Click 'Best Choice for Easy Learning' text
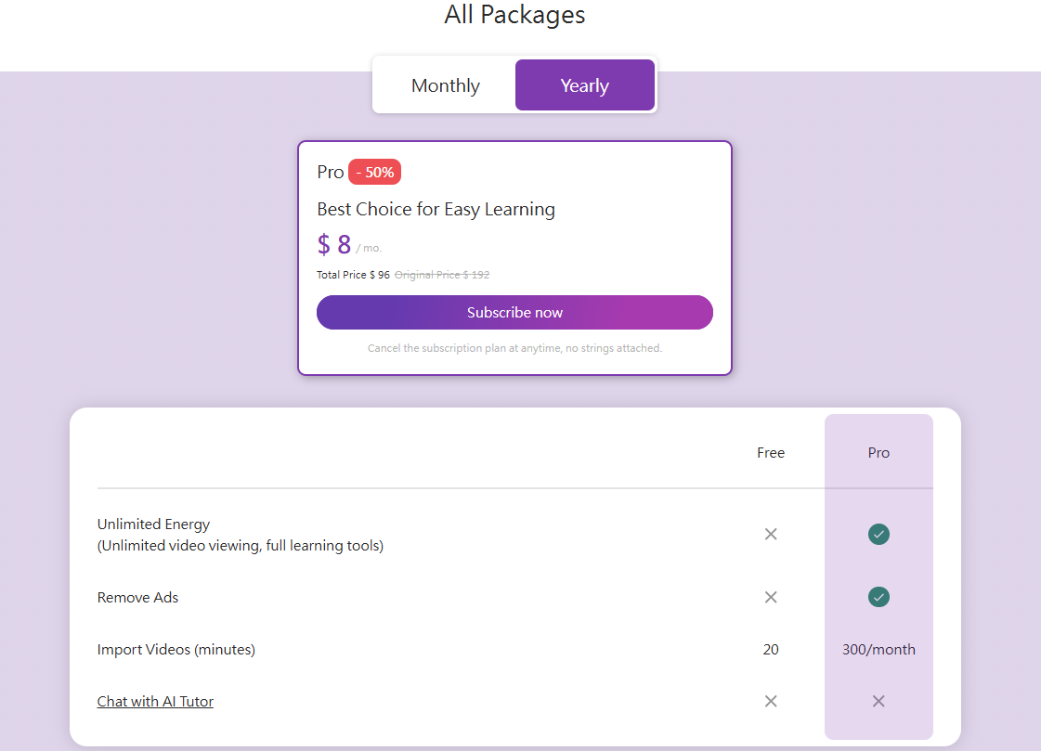The image size is (1041, 751). tap(436, 209)
